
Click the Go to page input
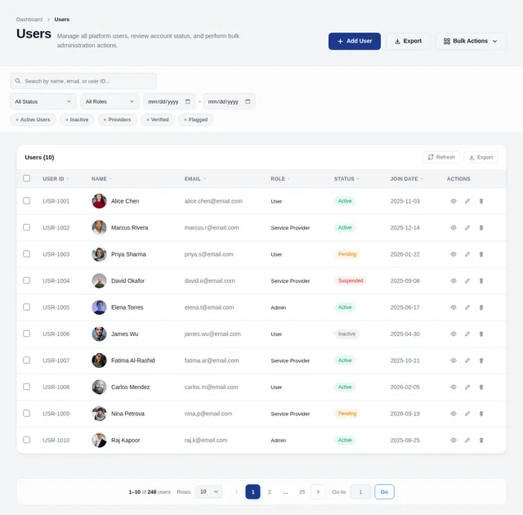360,492
